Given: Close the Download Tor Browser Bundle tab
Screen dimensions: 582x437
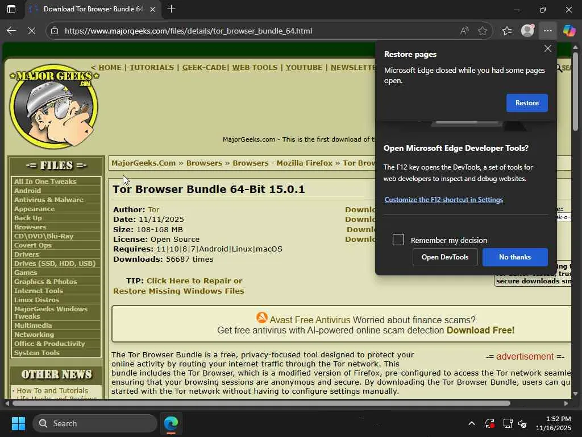Looking at the screenshot, I should point(152,9).
